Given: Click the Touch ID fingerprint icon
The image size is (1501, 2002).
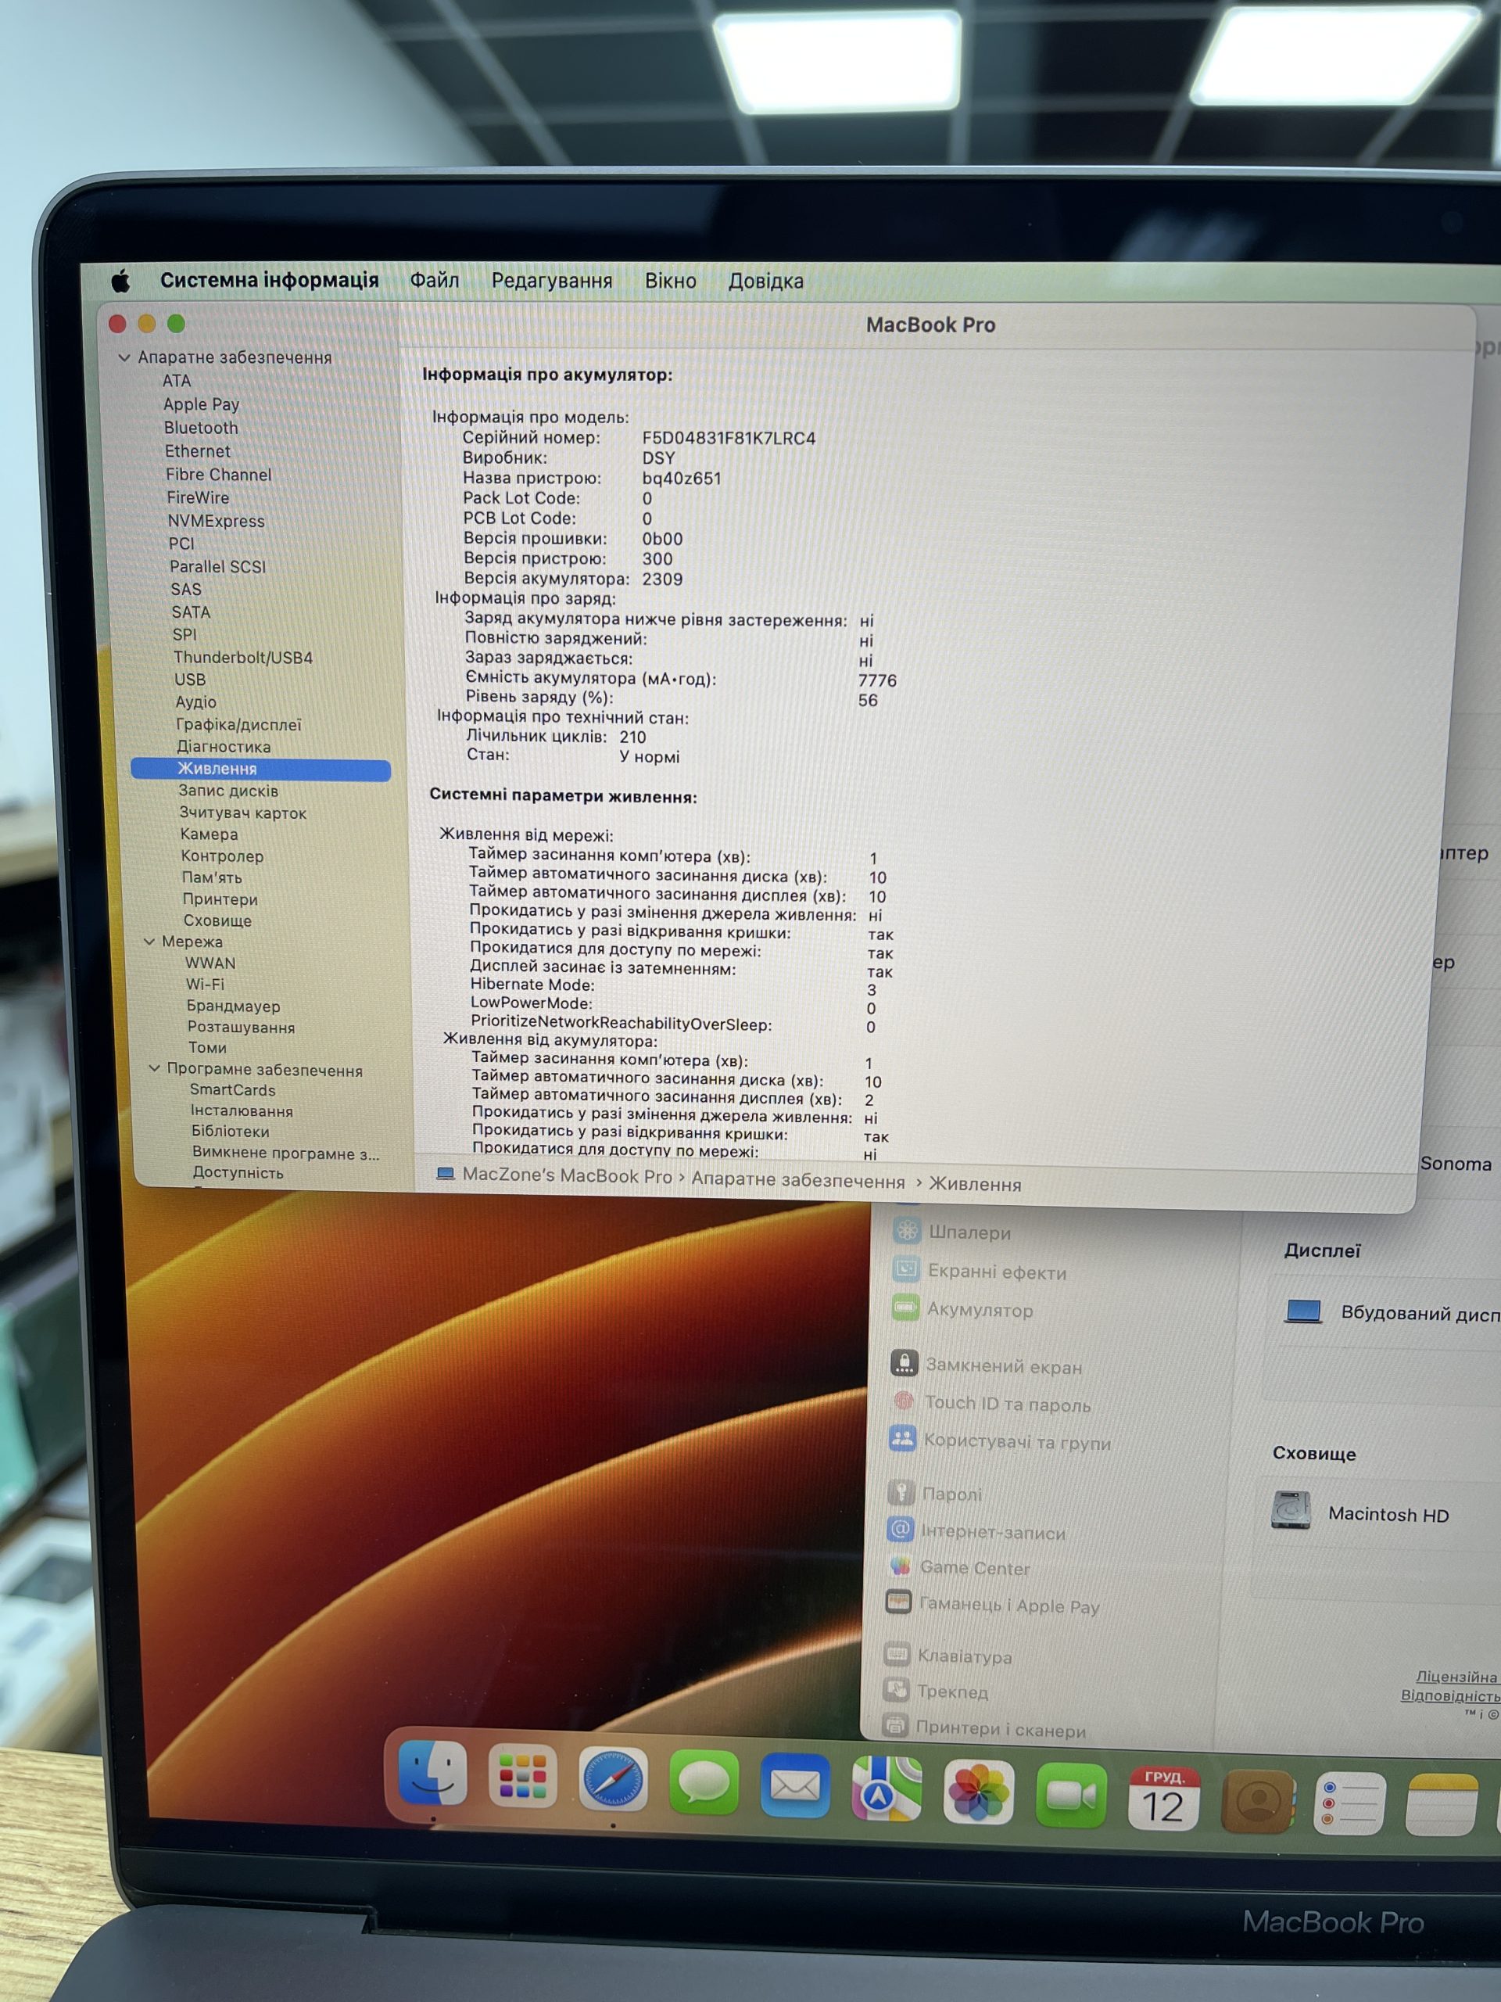Looking at the screenshot, I should click(903, 1401).
